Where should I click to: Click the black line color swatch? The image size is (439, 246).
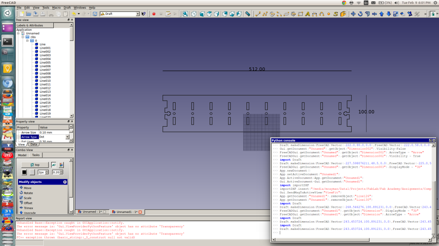[x=24, y=172]
